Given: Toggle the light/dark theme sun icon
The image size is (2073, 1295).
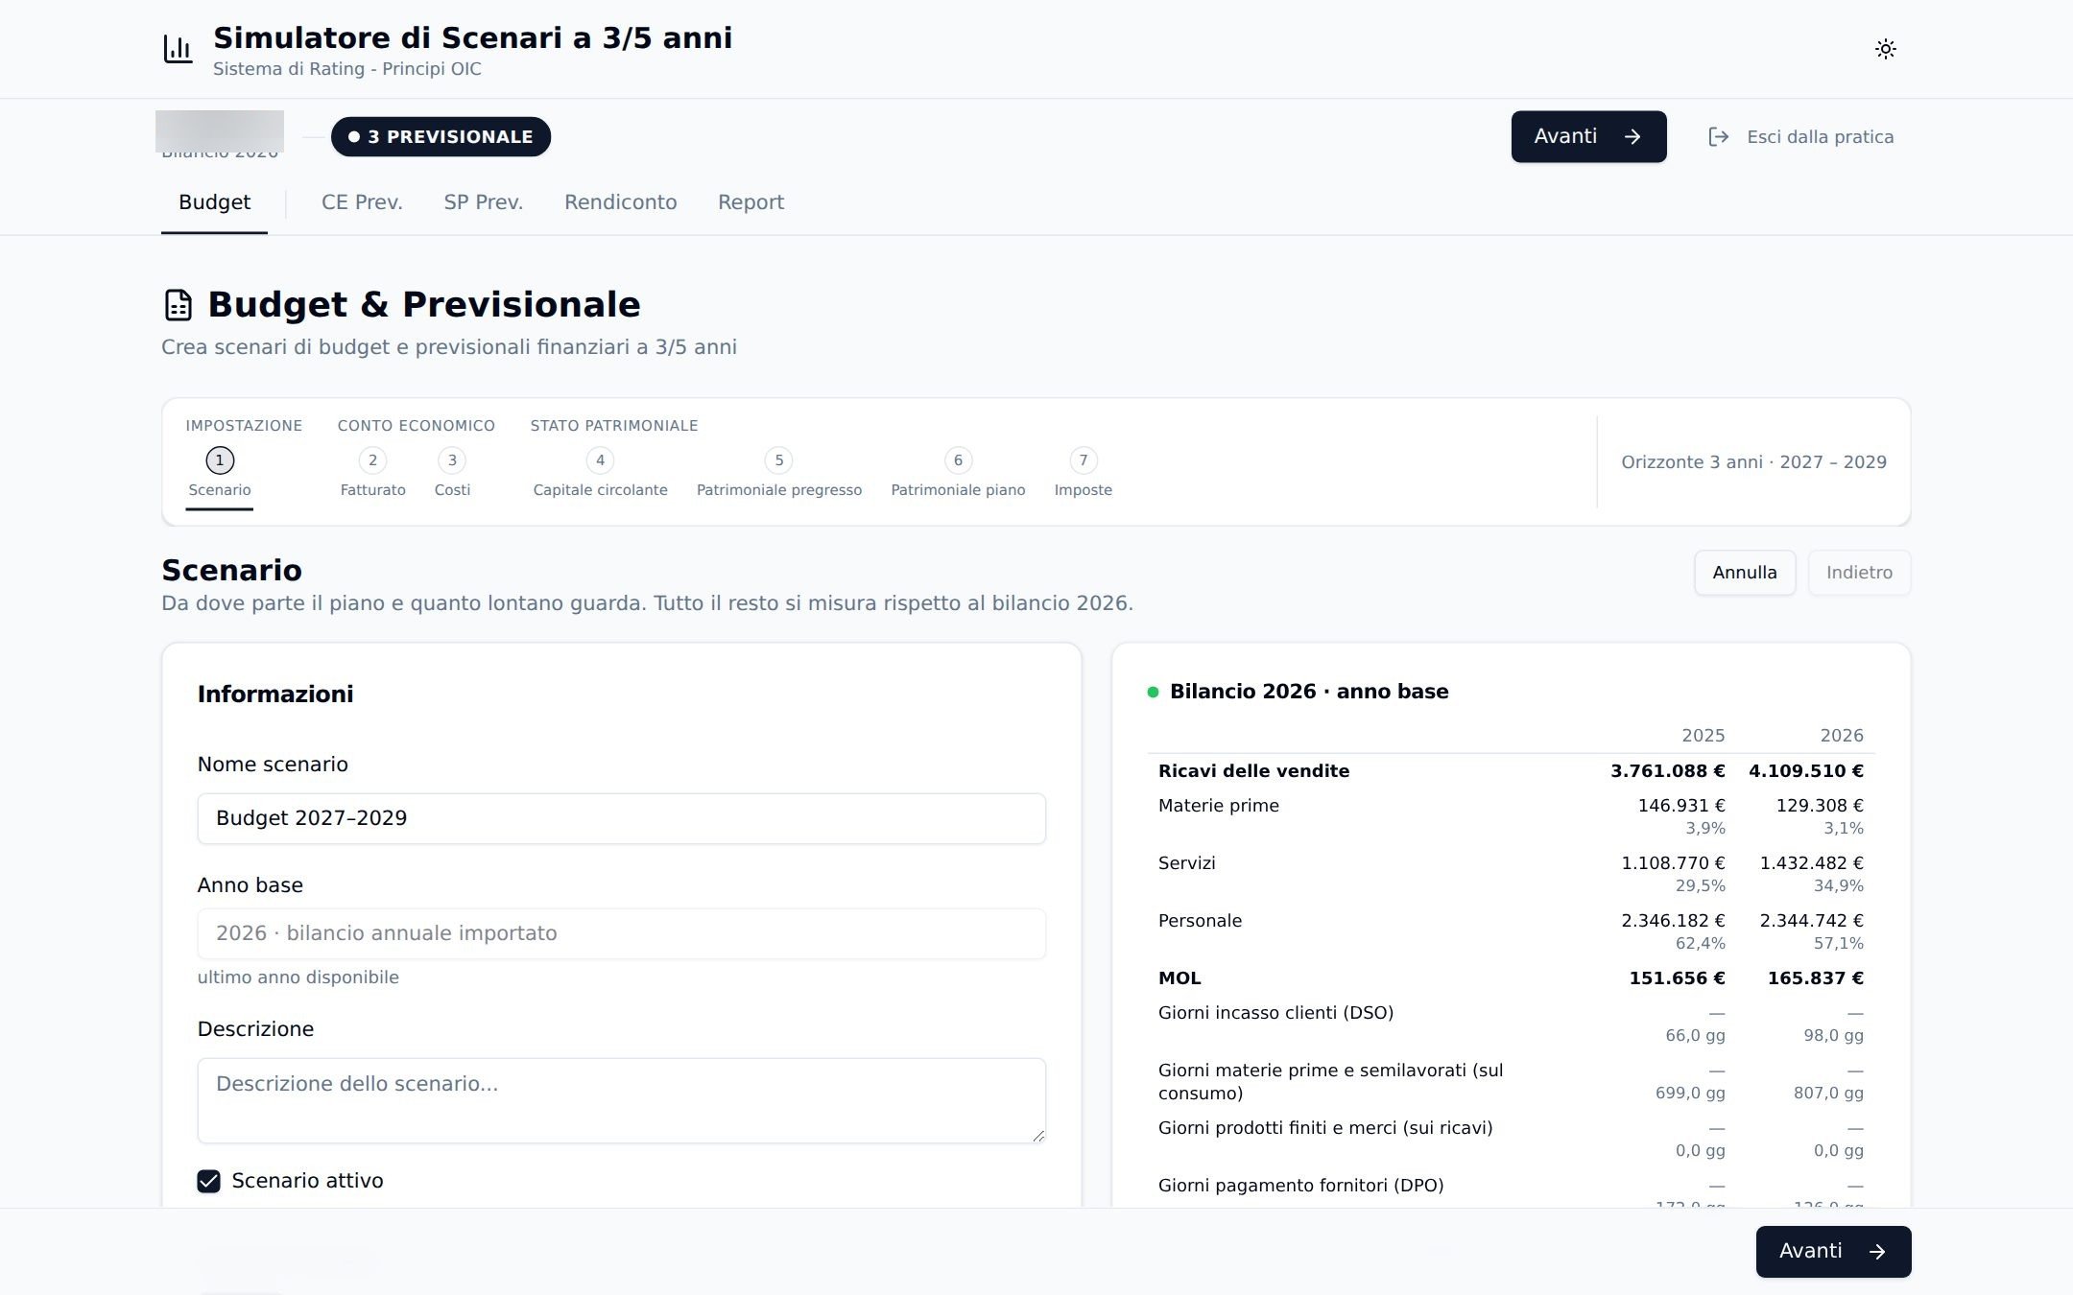Looking at the screenshot, I should click(1885, 49).
